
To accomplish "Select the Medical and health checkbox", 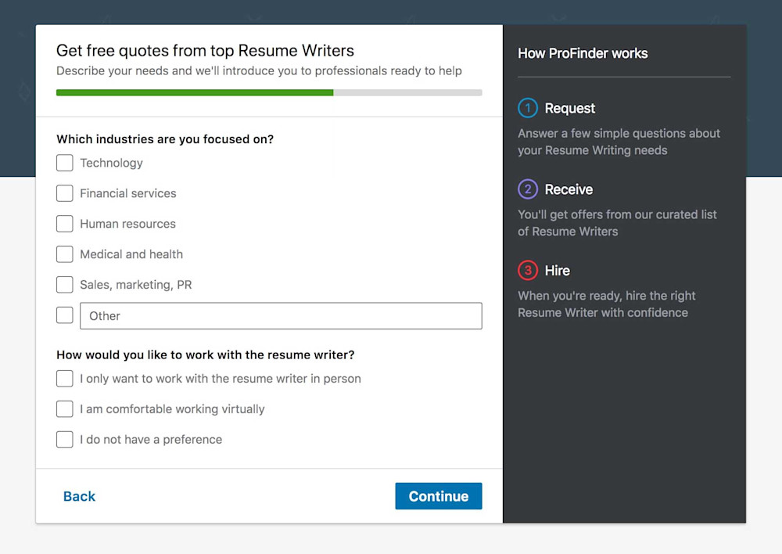I will (64, 254).
